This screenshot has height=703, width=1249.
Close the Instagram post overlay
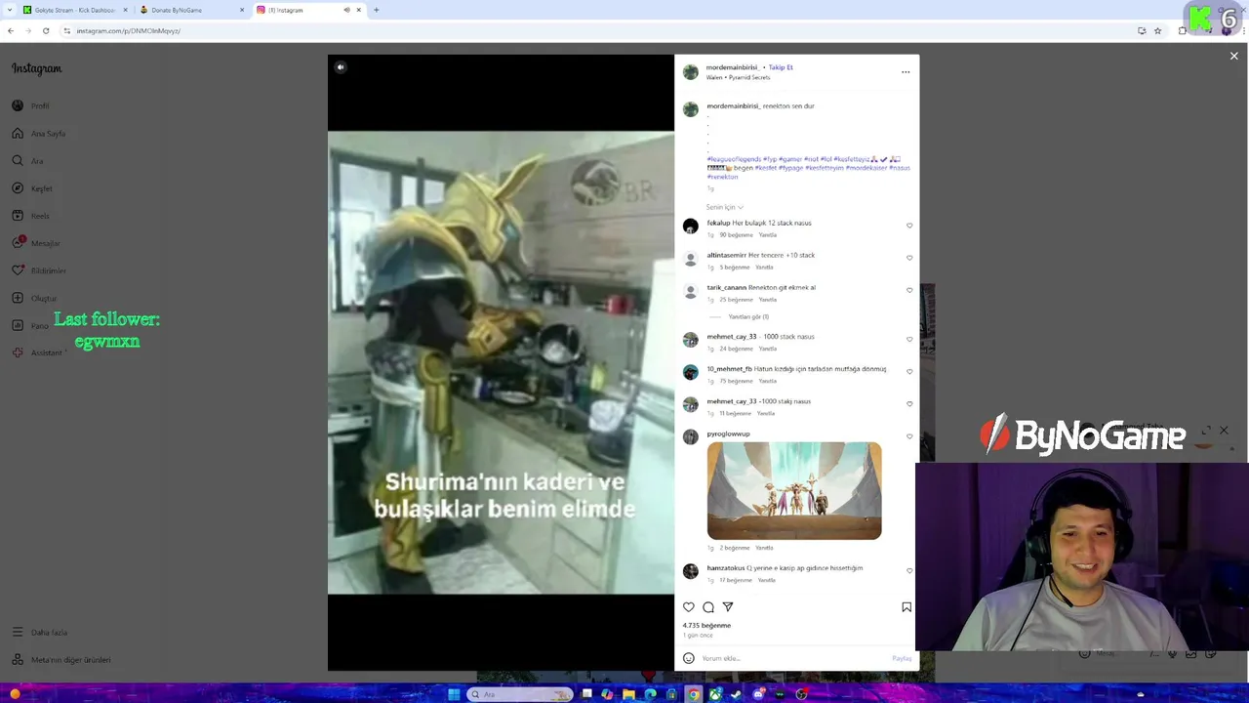[x=1233, y=57]
